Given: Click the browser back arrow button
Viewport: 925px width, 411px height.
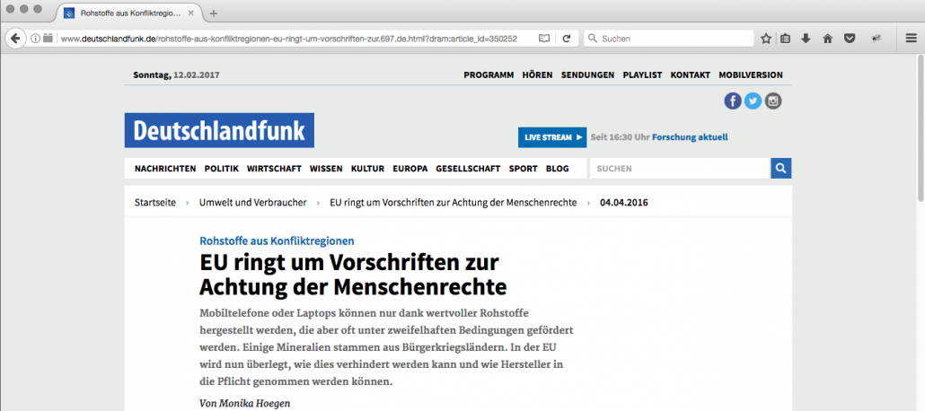Looking at the screenshot, I should [x=15, y=39].
